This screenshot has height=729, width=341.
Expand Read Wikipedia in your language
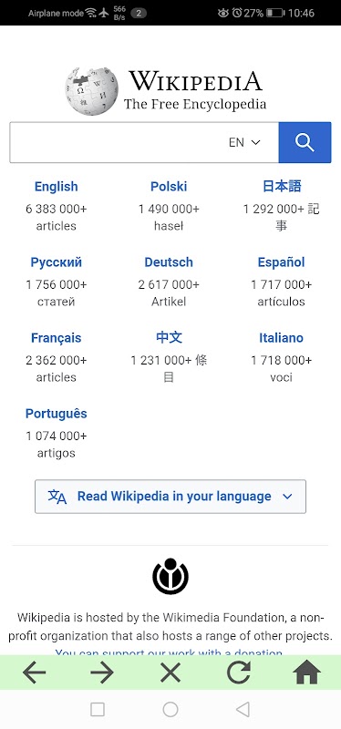point(170,497)
